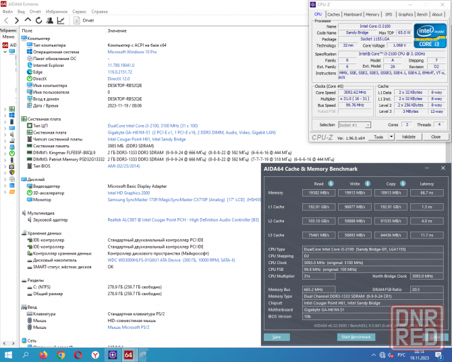The image size is (452, 362).
Task: Switch to the Bench tab in CPU-Z
Action: click(422, 14)
